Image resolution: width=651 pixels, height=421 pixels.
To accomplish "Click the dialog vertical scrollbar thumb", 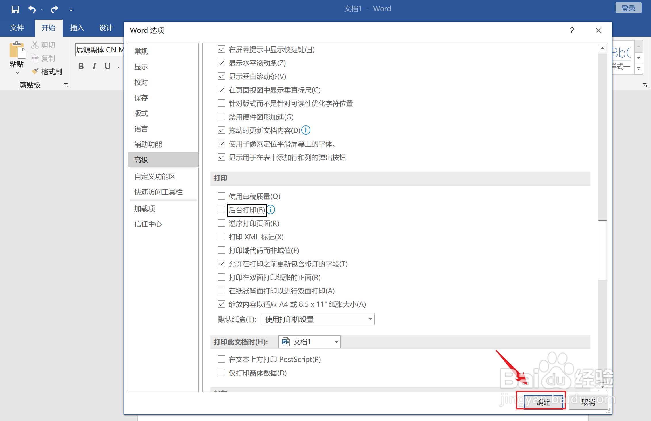I will coord(602,250).
